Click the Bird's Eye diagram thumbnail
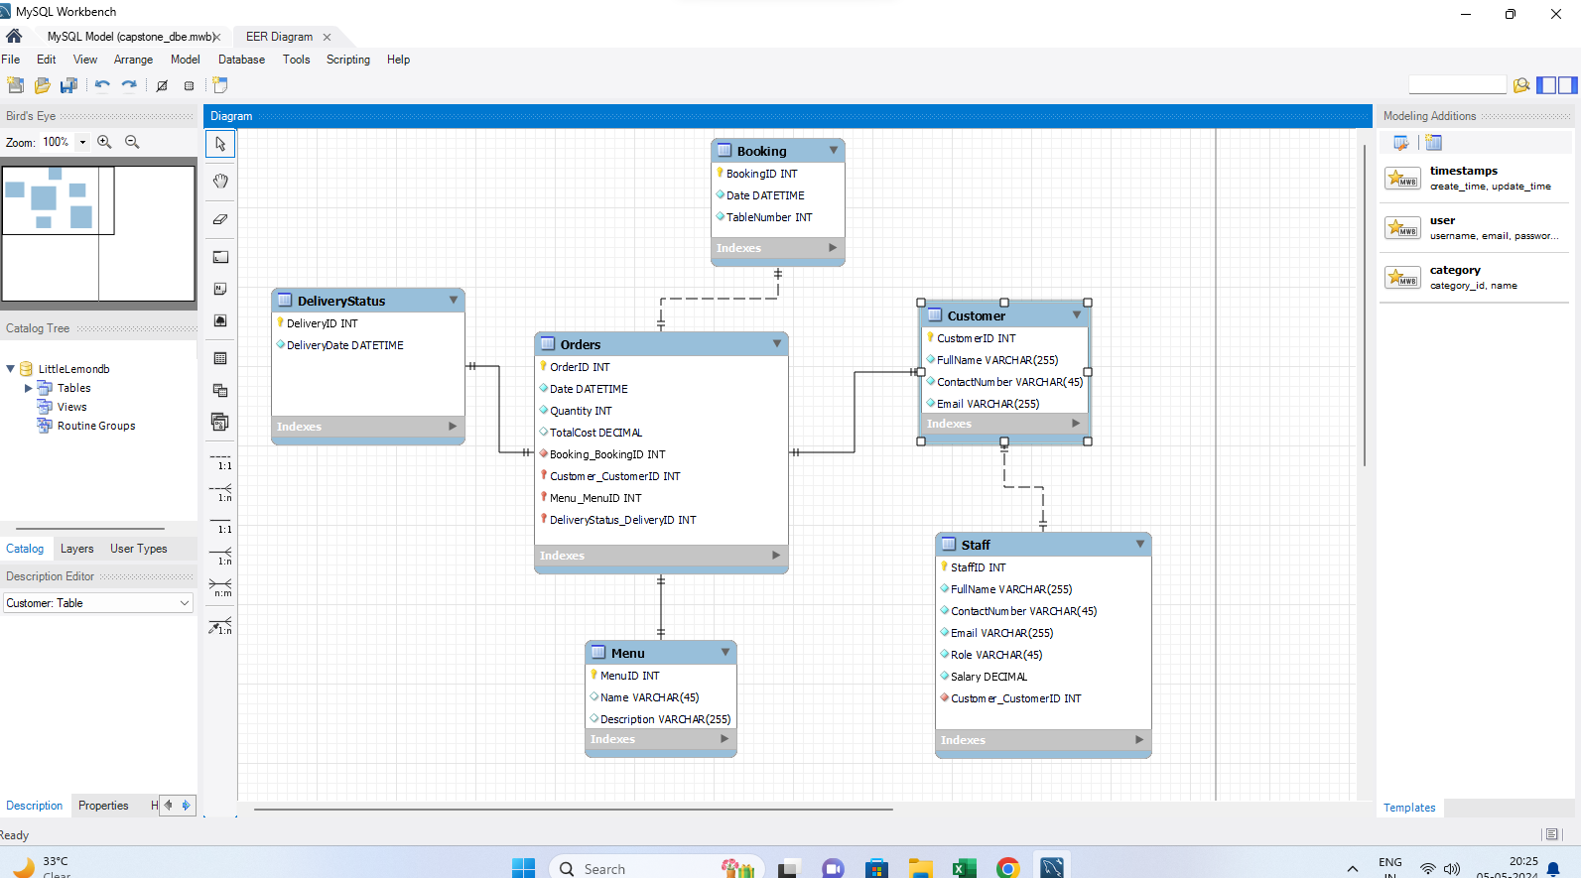1581x878 pixels. click(98, 233)
